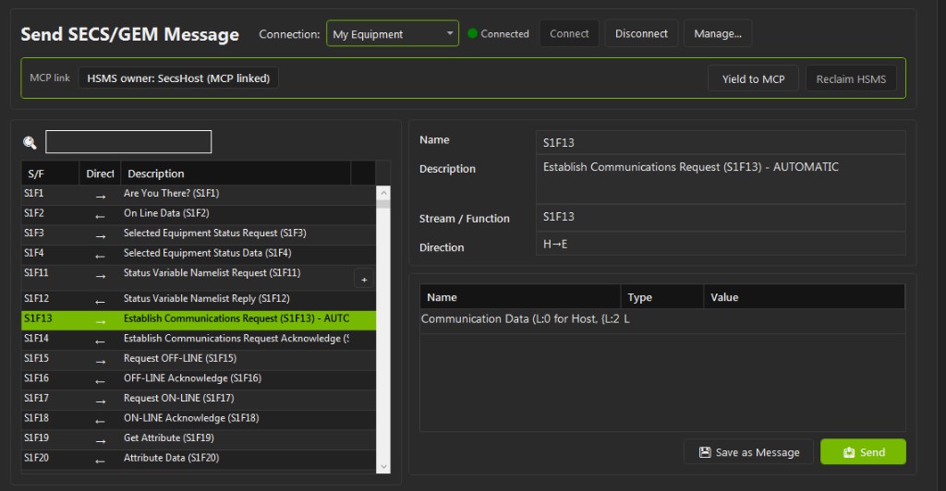Select S1F14 Establish Communications Request Acknowledge row
The height and width of the screenshot is (491, 946).
pyautogui.click(x=199, y=340)
